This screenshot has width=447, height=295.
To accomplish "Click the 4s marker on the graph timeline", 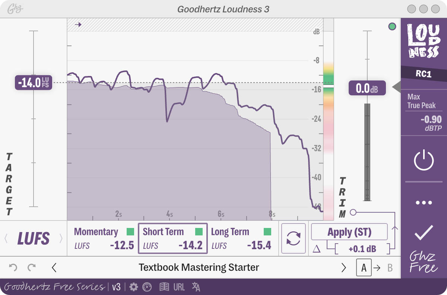I will pyautogui.click(x=169, y=214).
